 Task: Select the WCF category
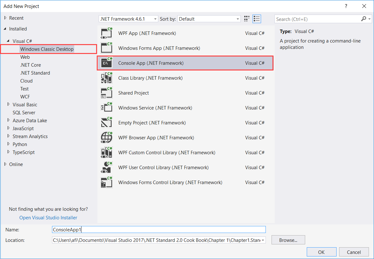25,97
